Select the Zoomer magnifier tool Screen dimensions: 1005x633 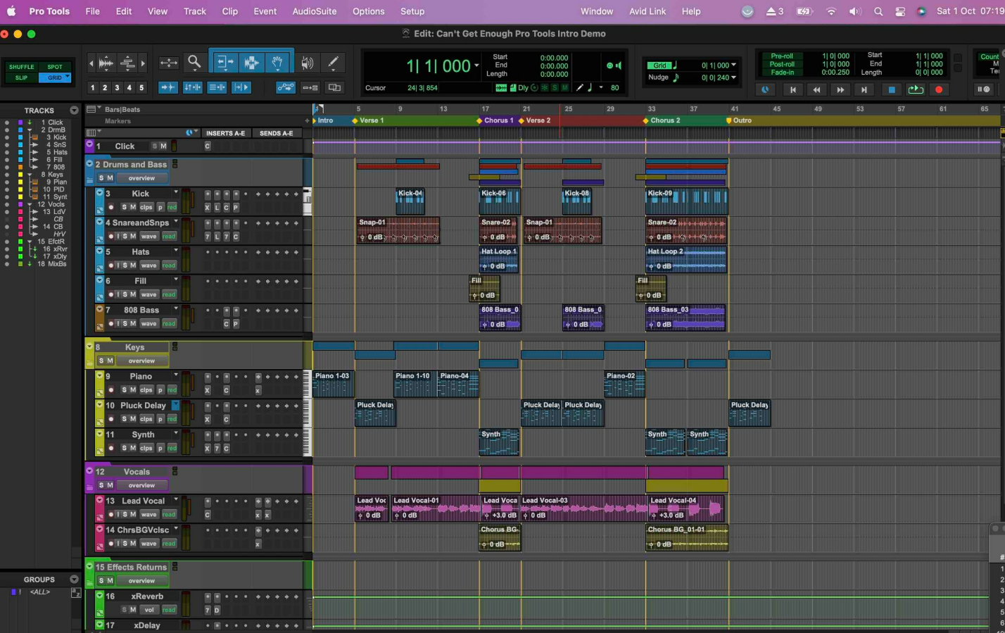[194, 63]
